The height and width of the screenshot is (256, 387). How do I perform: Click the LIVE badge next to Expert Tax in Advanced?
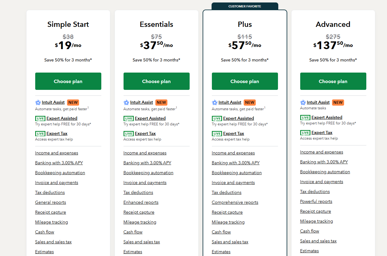305,132
